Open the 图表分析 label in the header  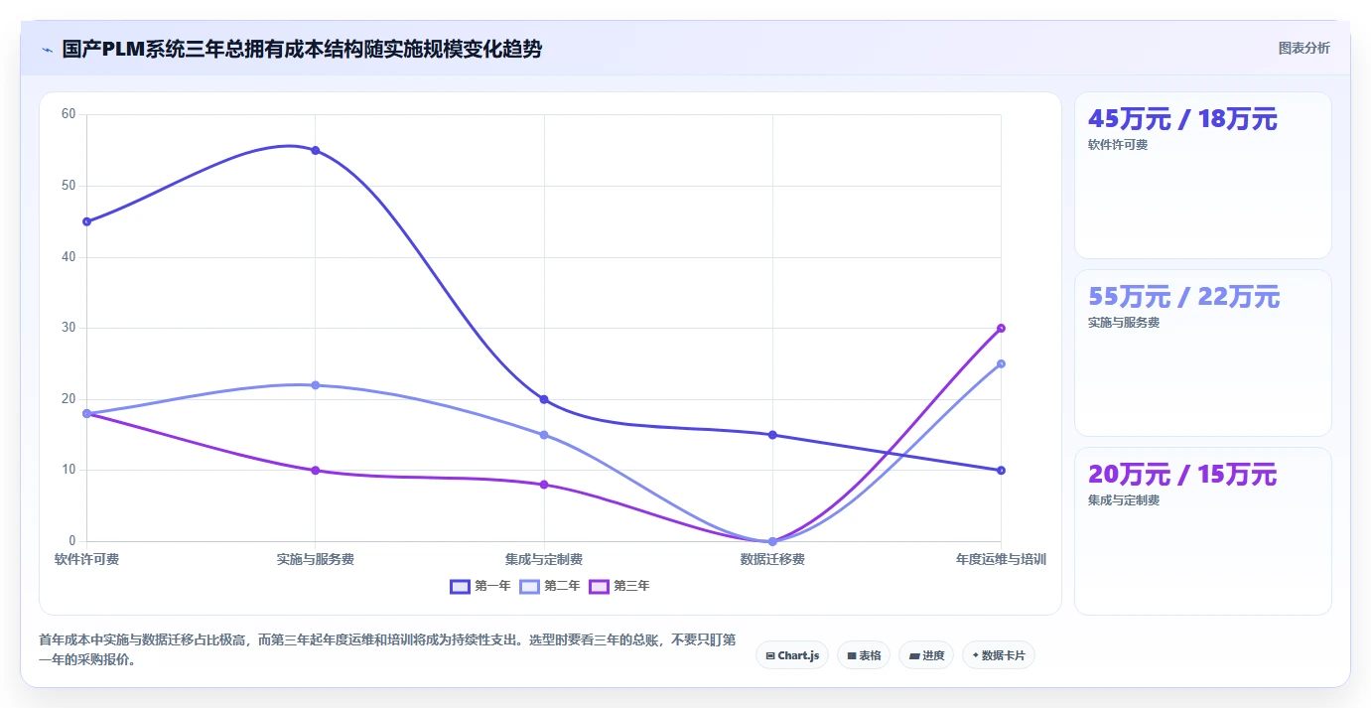(x=1303, y=48)
